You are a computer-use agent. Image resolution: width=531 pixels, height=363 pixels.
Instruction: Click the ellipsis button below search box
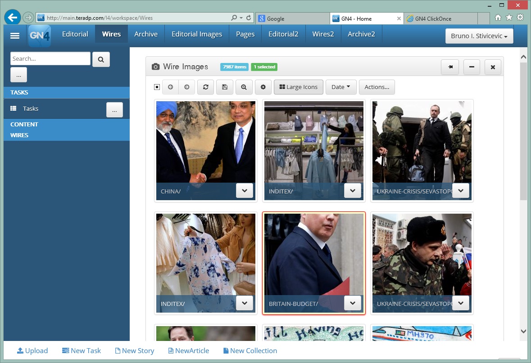tap(18, 75)
